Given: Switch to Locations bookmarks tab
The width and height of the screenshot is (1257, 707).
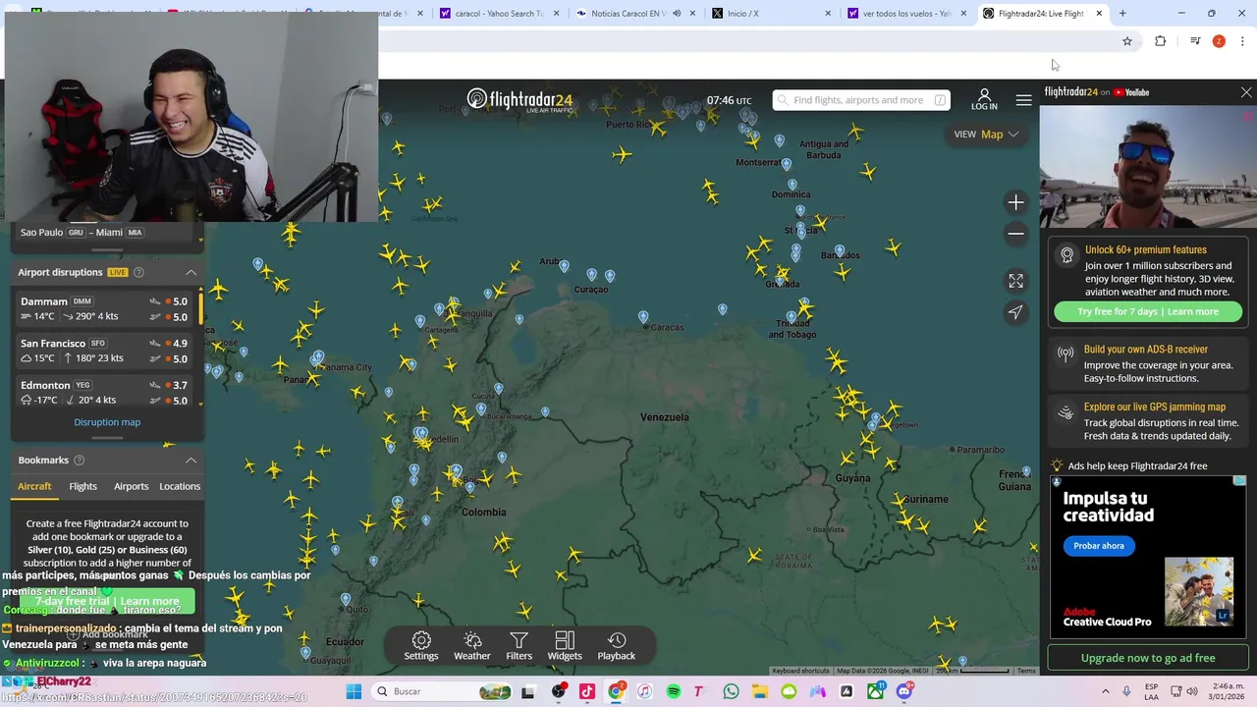Looking at the screenshot, I should tap(180, 486).
